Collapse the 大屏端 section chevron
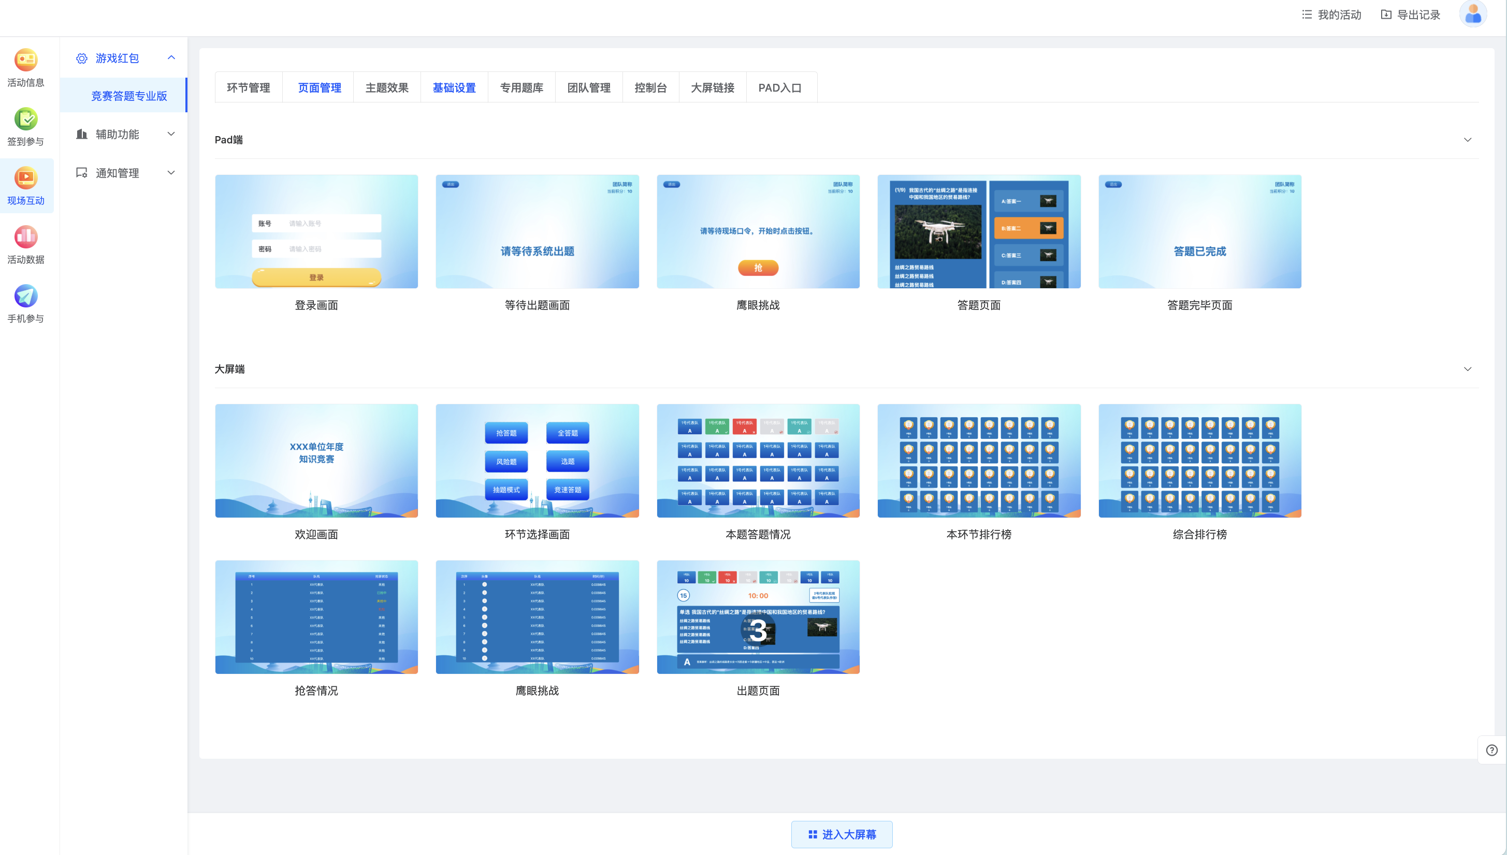The width and height of the screenshot is (1507, 855). point(1467,369)
